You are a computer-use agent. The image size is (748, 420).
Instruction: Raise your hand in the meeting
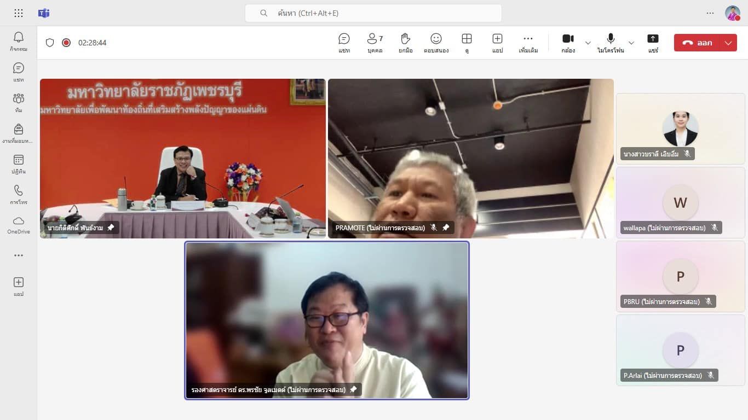click(x=405, y=43)
